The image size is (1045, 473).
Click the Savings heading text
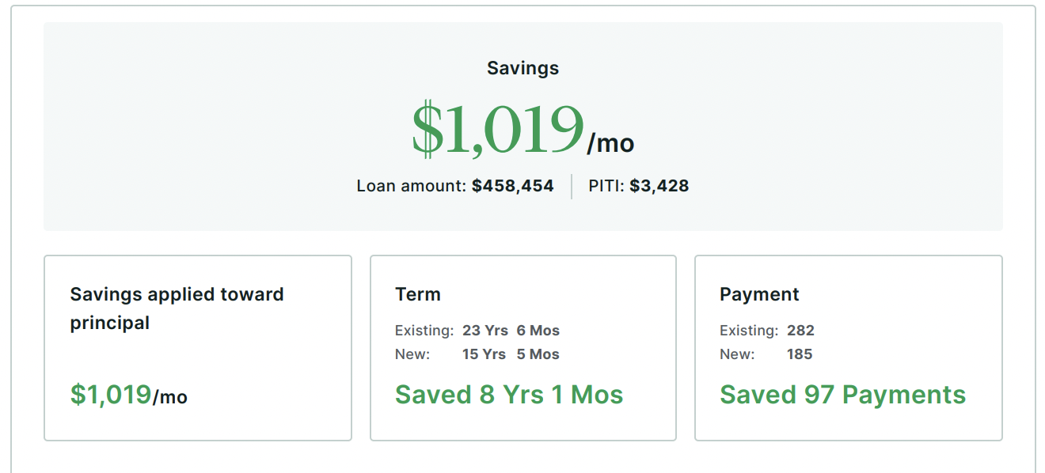(x=522, y=68)
